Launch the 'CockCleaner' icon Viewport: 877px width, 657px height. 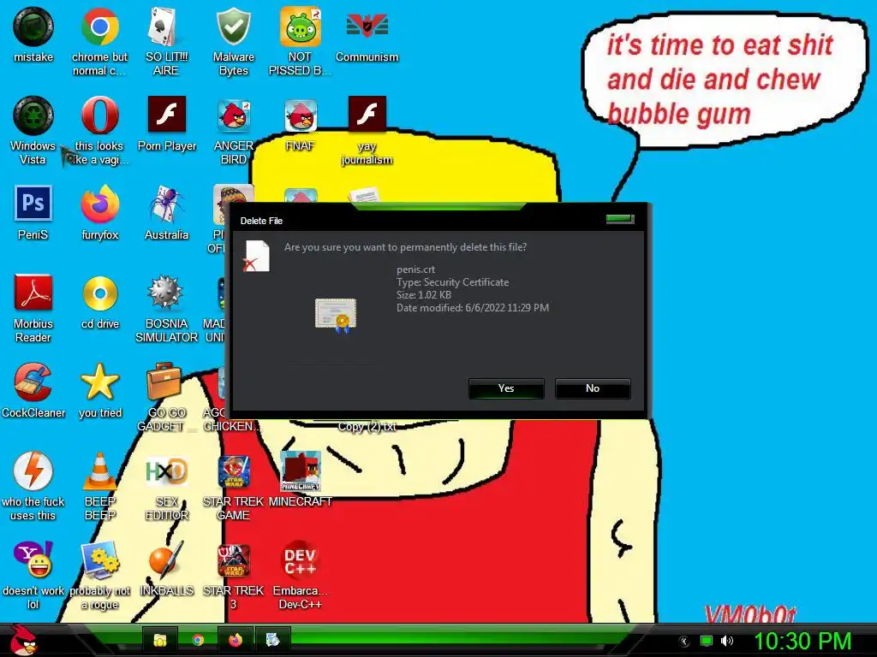click(33, 382)
